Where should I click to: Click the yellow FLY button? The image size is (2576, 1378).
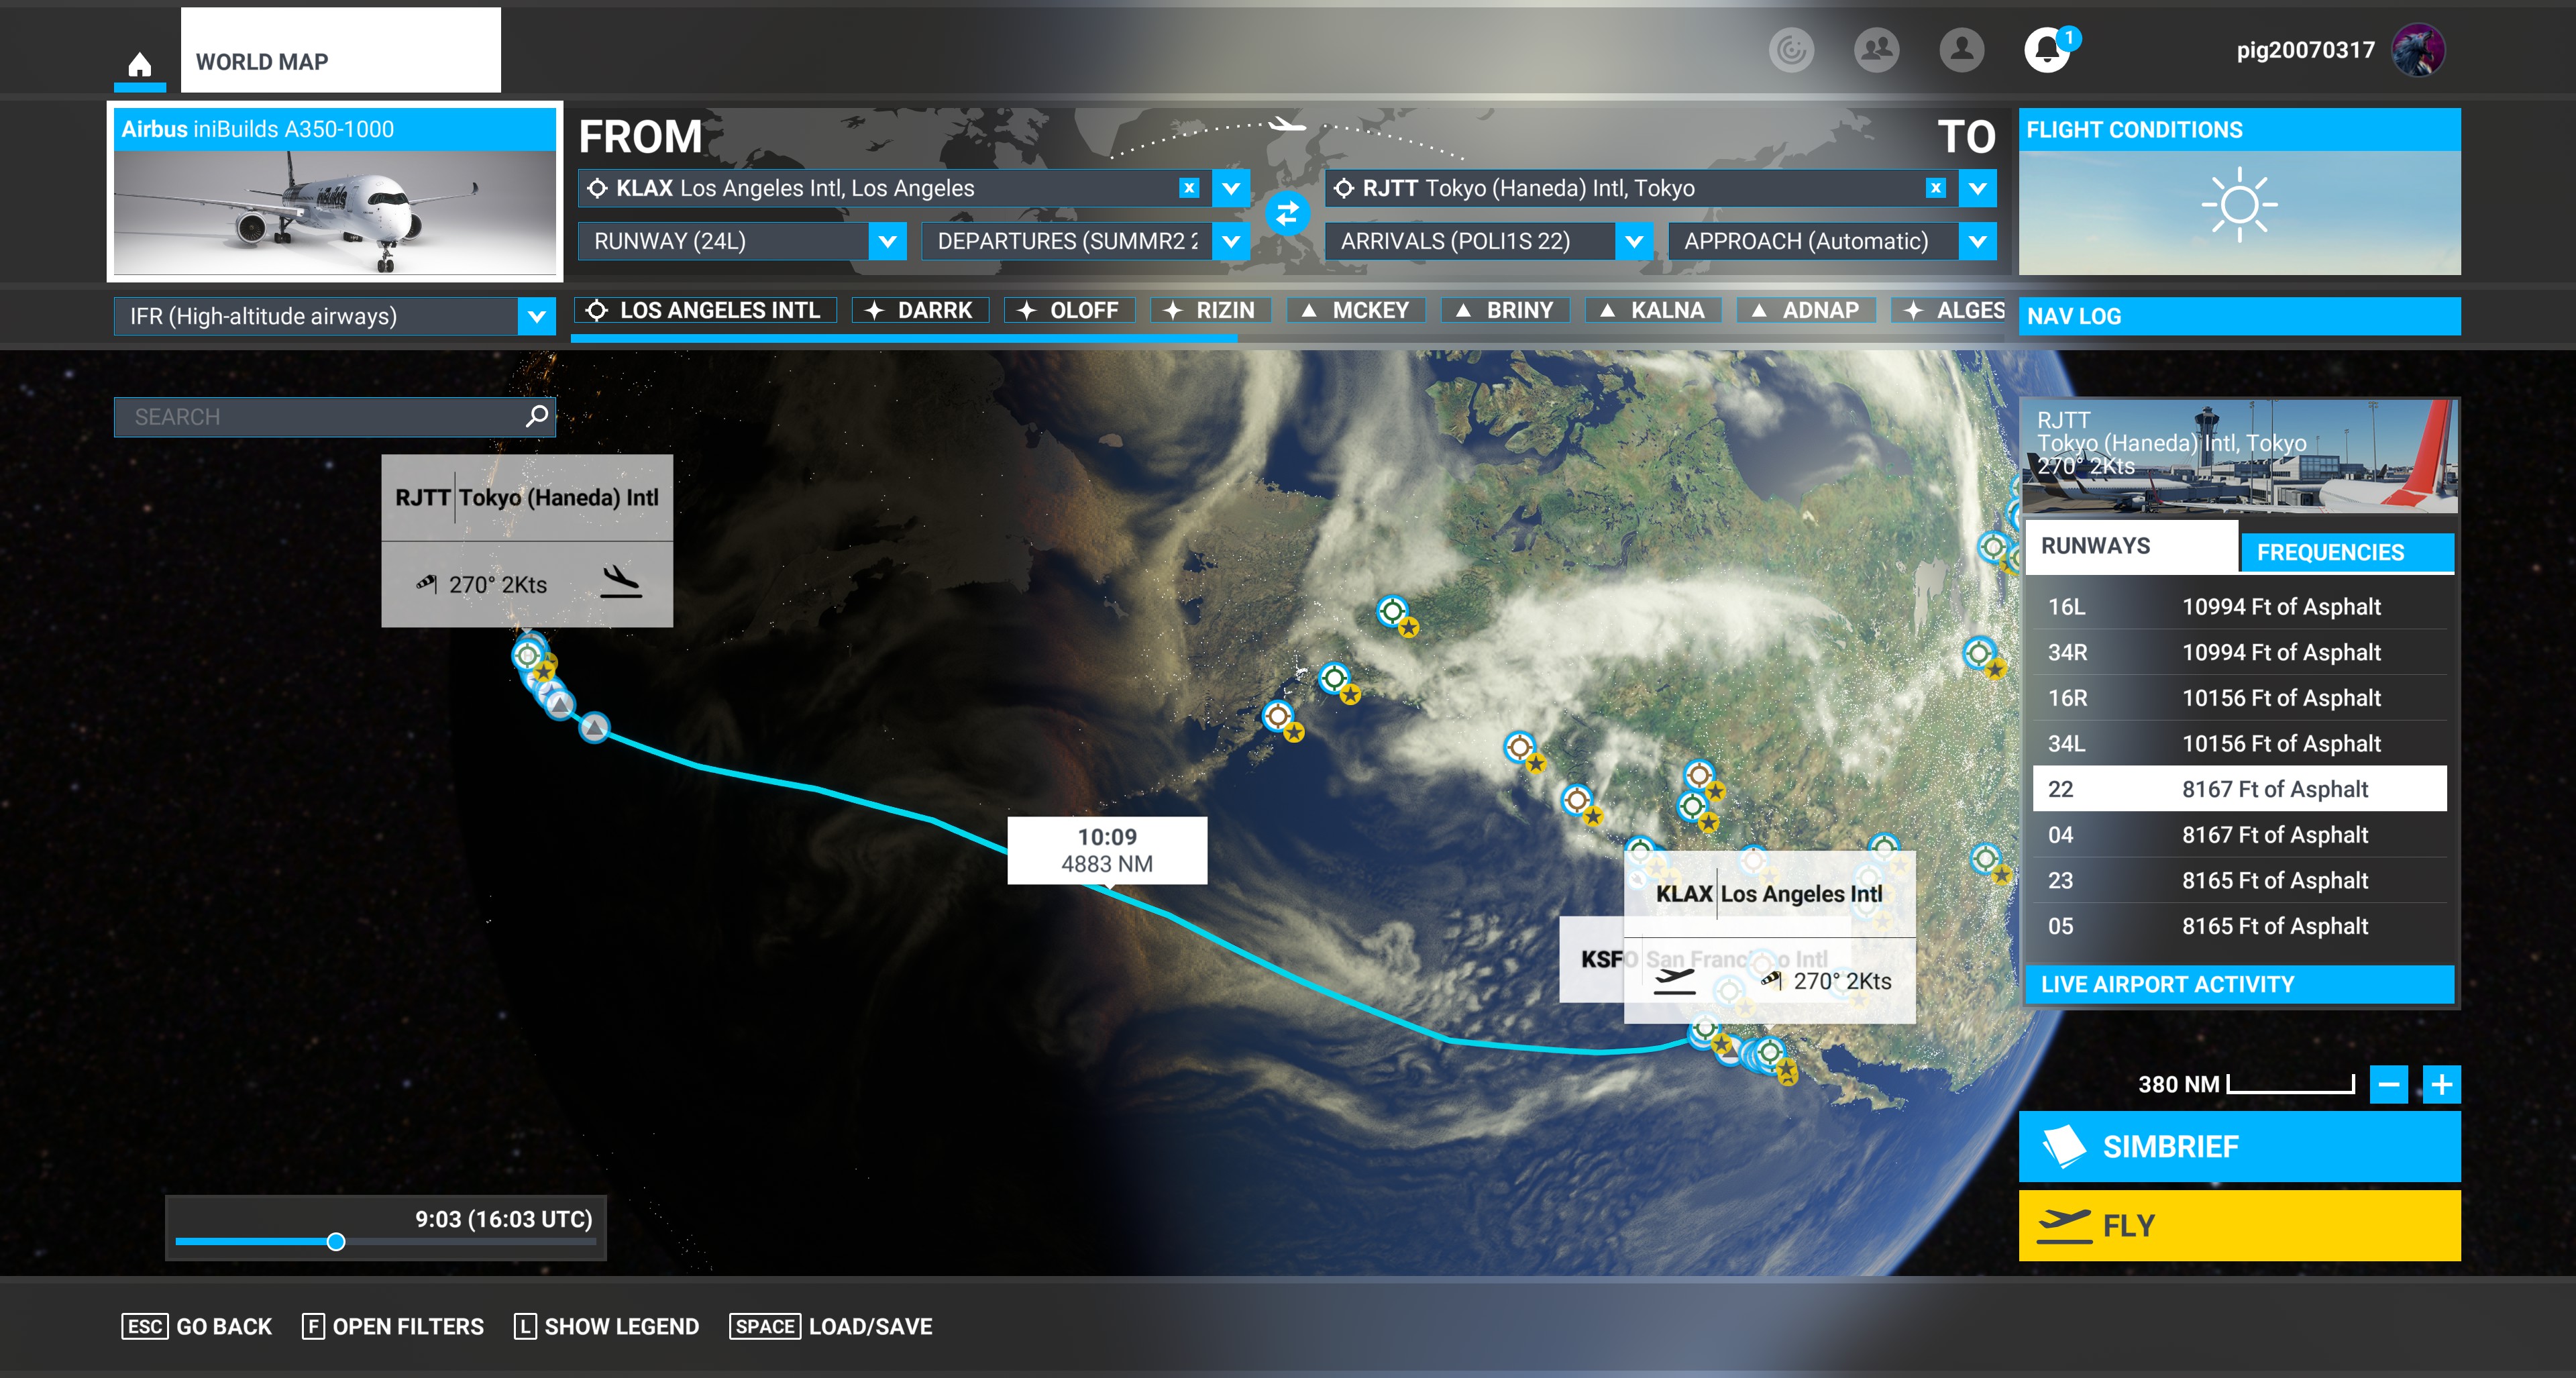[2239, 1225]
